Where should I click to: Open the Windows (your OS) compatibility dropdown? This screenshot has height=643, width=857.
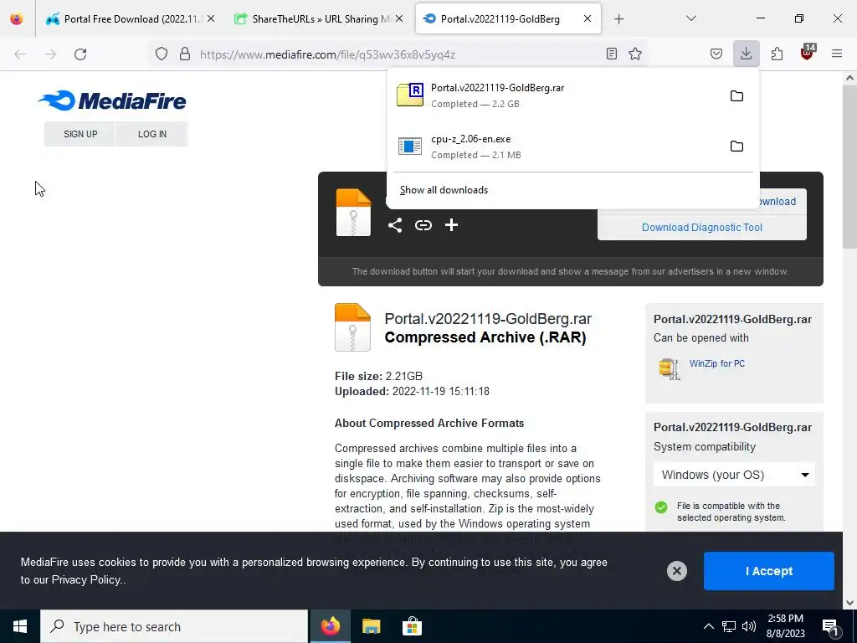[x=735, y=475]
